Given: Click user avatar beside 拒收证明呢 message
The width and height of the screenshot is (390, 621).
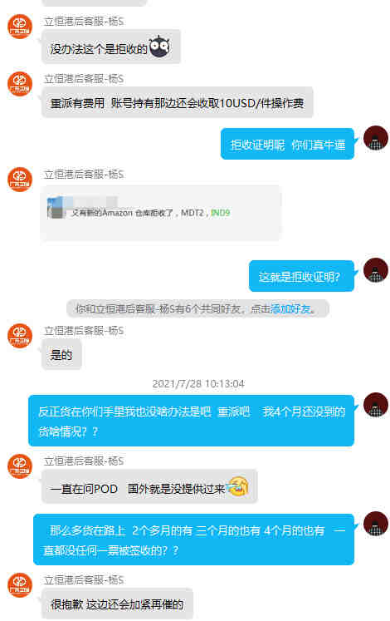Looking at the screenshot, I should click(x=375, y=138).
